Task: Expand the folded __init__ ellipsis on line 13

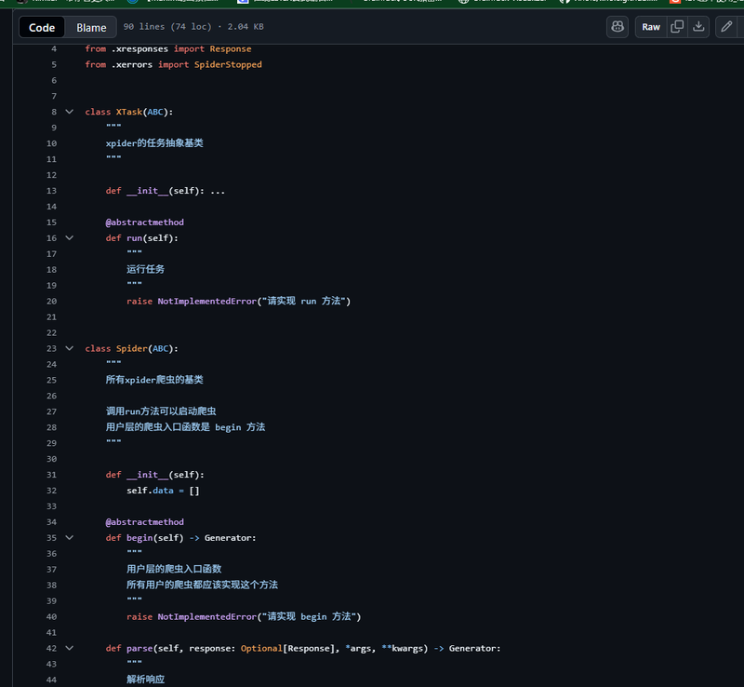Action: 218,191
